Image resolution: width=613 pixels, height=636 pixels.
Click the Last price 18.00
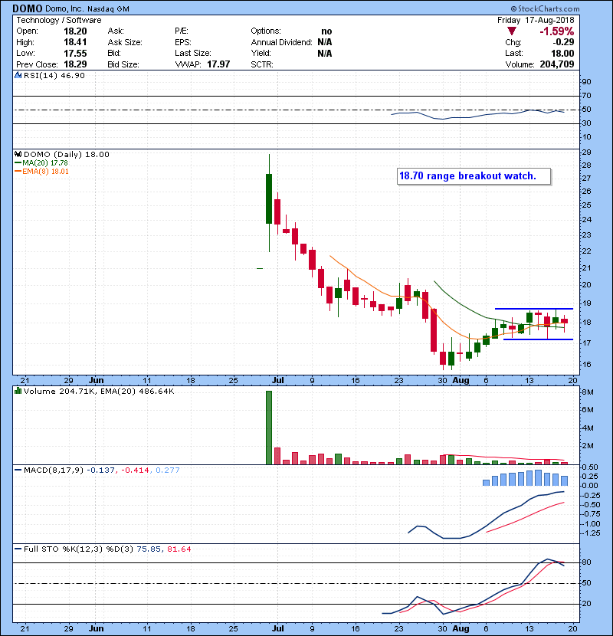(x=562, y=53)
